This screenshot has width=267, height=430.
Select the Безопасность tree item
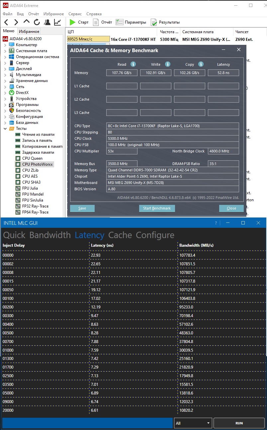tap(28, 111)
